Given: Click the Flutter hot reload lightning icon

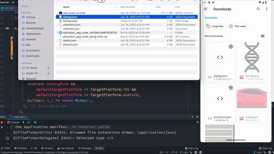Looking at the screenshot, I should click(23, 122).
